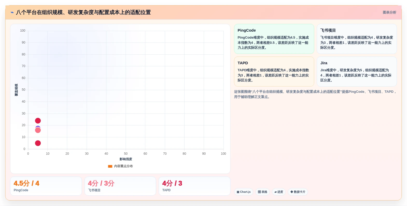The width and height of the screenshot is (407, 206).
Task: Toggle the 内容重点分布 legend item
Action: pyautogui.click(x=120, y=166)
